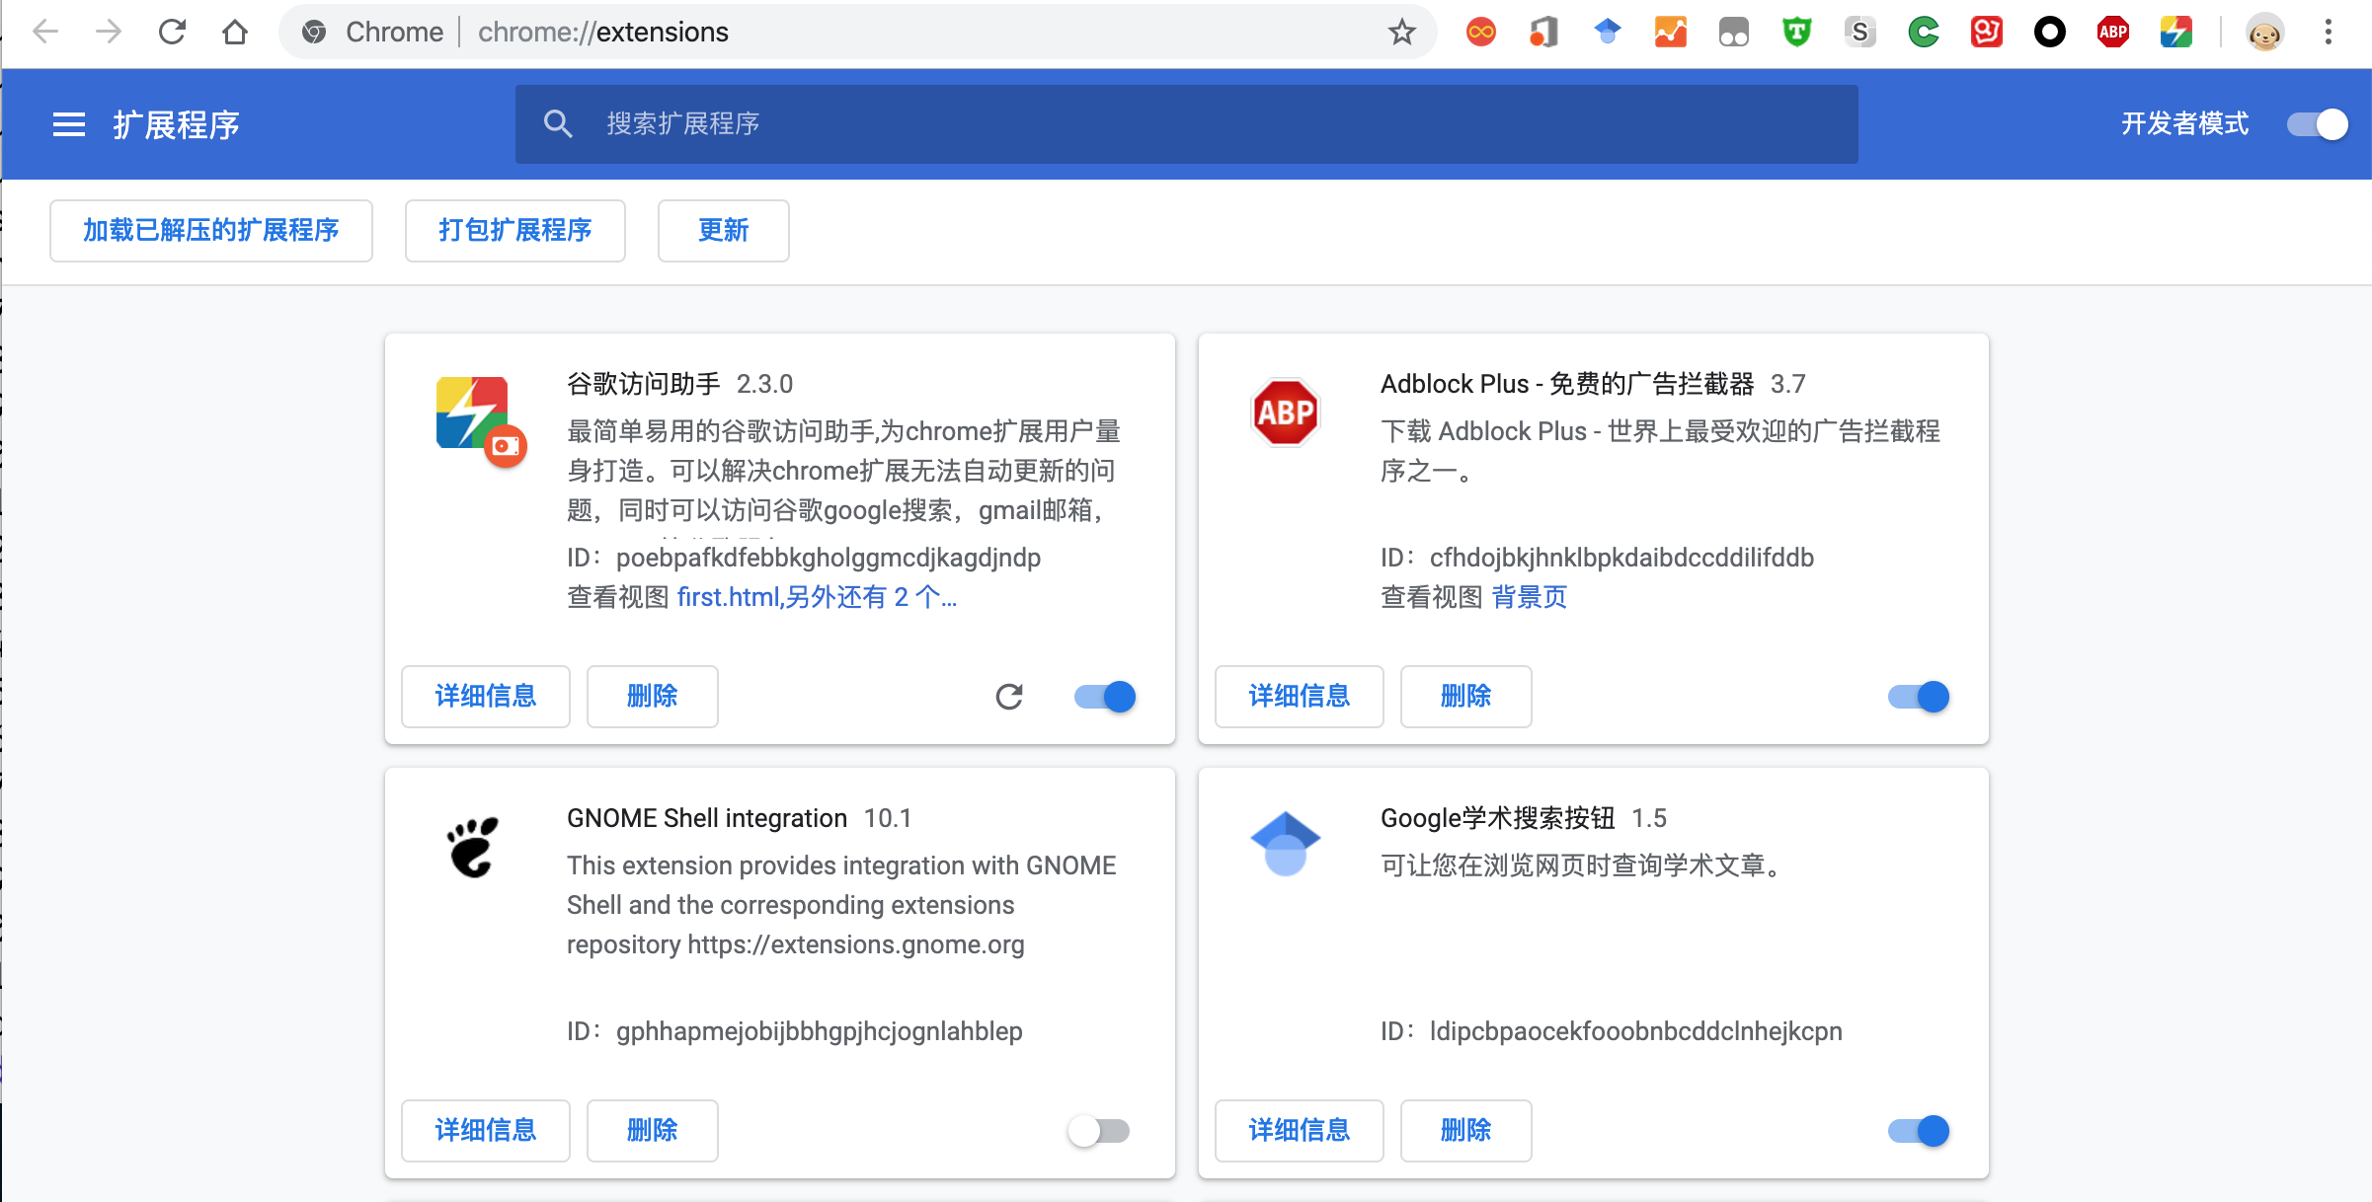
Task: Disable the 谷歌访问助手 toggle
Action: [1105, 697]
